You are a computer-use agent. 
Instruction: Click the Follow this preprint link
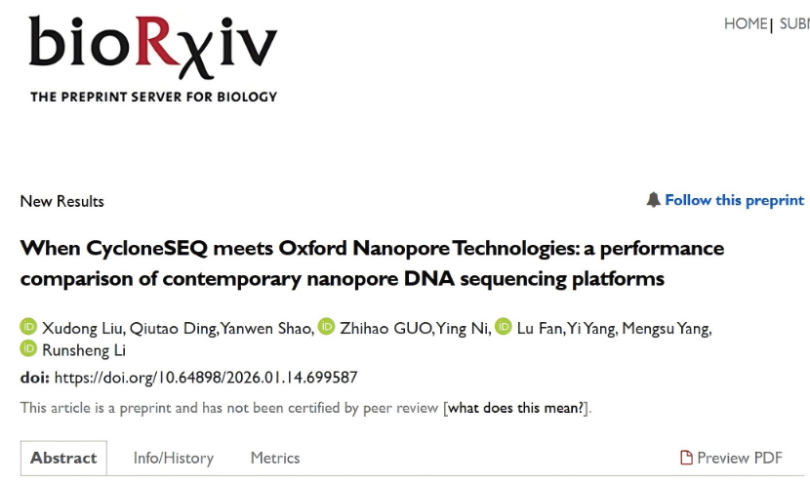(734, 200)
